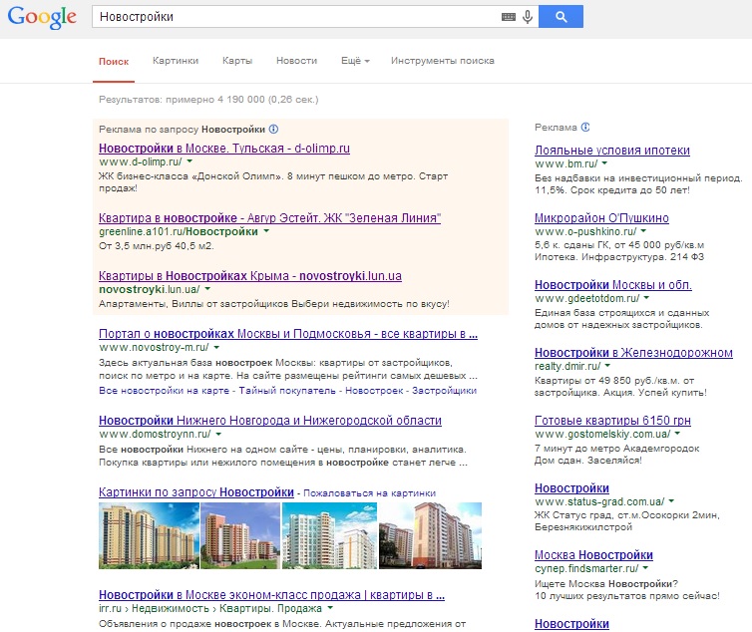
Task: Expand arrow next to www.gdeetotdom.ru/
Action: [x=646, y=298]
